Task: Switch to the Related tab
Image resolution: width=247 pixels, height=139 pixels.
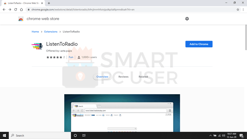Action: pos(143,77)
